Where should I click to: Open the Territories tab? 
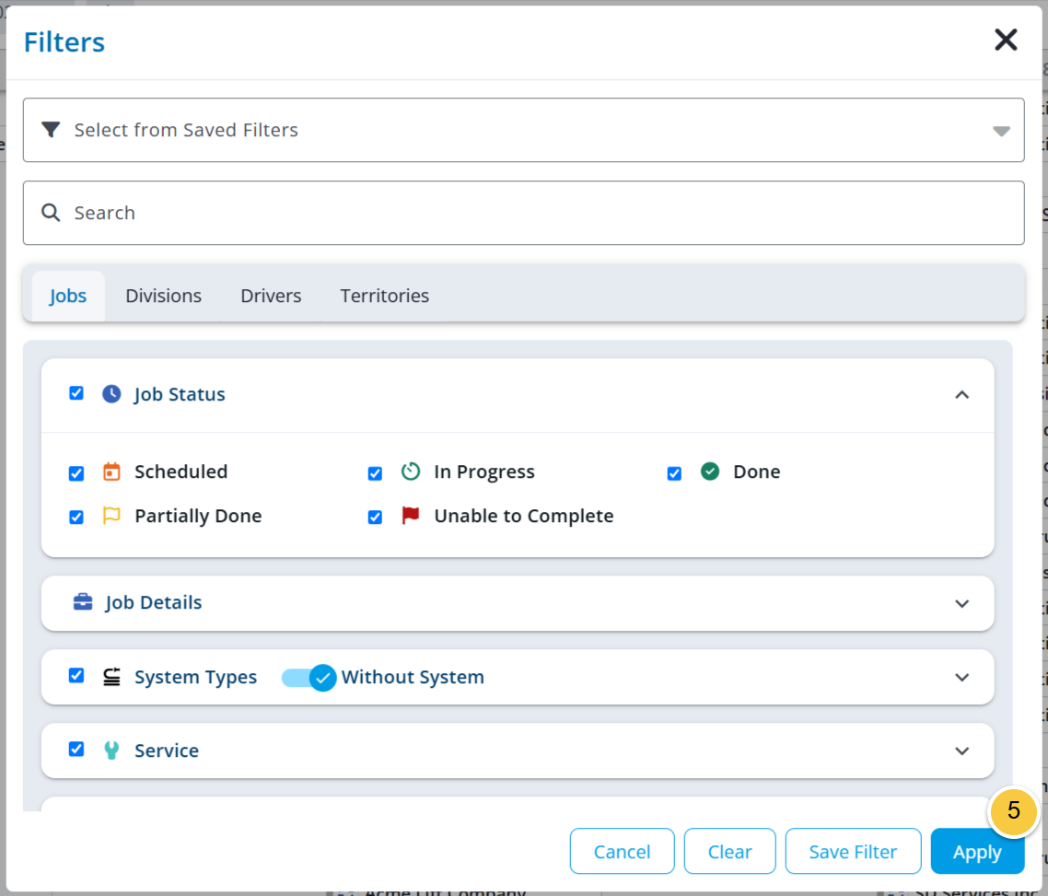click(x=384, y=296)
